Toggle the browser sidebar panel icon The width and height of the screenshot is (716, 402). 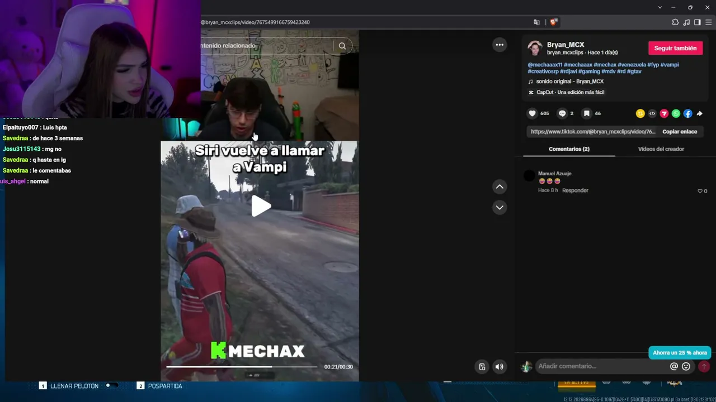[697, 22]
